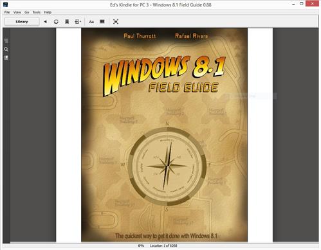Expand the Go To dropdown button
This screenshot has width=321, height=250.
[x=78, y=22]
